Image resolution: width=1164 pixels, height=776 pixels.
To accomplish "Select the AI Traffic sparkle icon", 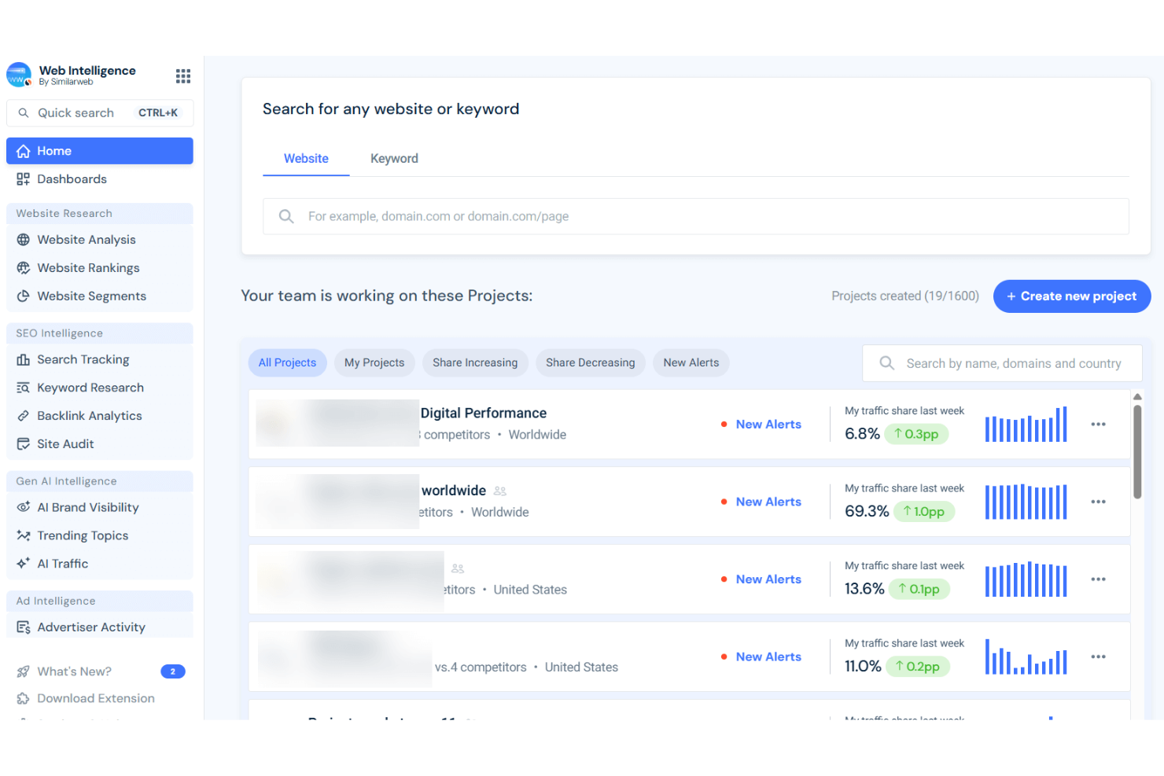I will click(x=24, y=564).
